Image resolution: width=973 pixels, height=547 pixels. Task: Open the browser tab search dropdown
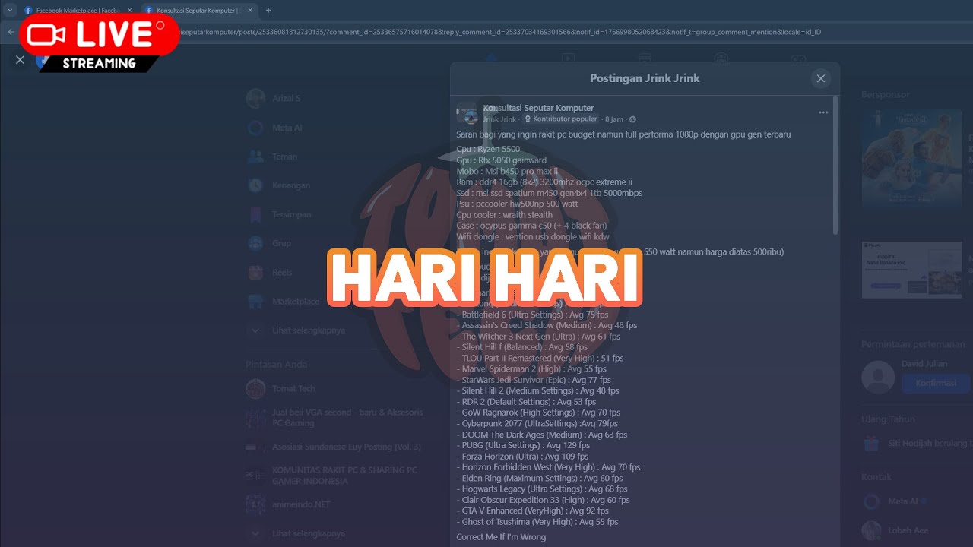click(x=10, y=10)
